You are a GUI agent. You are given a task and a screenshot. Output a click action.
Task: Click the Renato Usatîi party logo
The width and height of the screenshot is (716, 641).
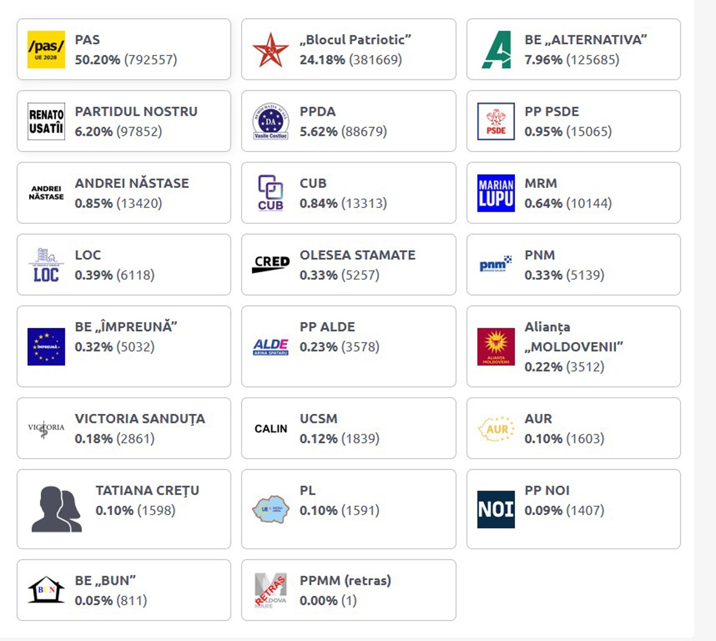pyautogui.click(x=46, y=121)
